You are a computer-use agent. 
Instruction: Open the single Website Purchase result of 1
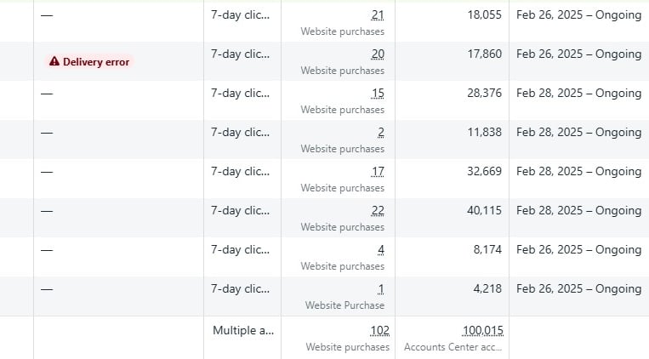380,289
